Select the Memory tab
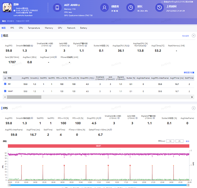The height and width of the screenshot is (188, 197). pos(49,28)
